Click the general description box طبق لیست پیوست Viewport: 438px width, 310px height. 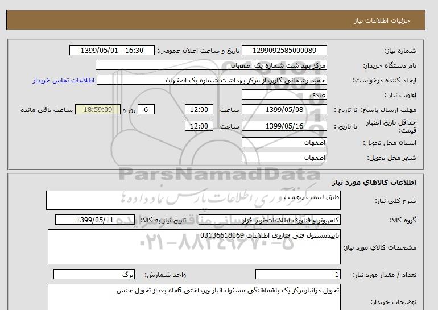(x=193, y=200)
